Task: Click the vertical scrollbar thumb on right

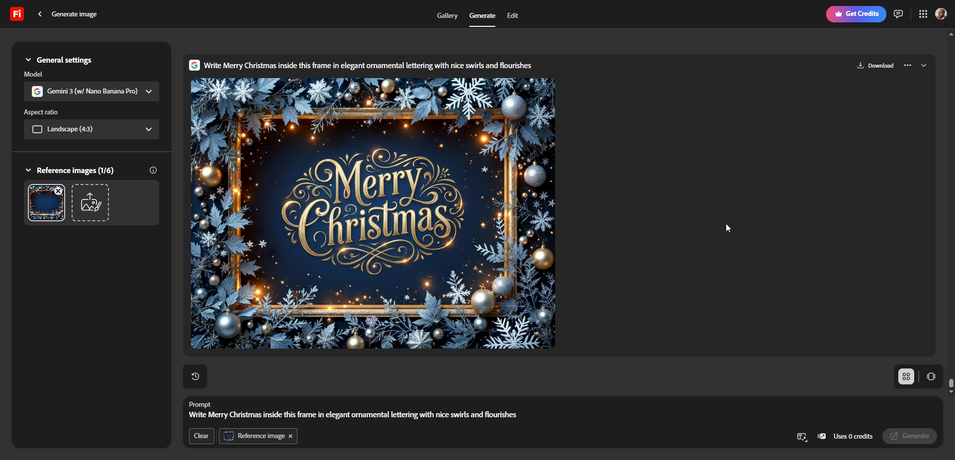Action: (951, 383)
